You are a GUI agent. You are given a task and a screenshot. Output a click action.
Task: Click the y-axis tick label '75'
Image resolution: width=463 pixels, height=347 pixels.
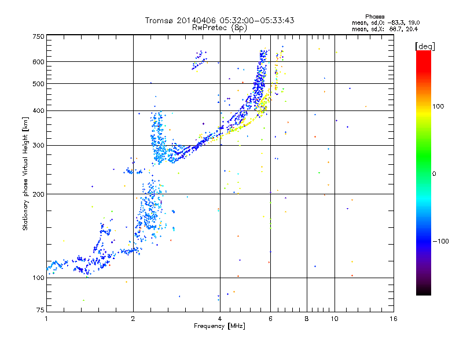pyautogui.click(x=41, y=310)
